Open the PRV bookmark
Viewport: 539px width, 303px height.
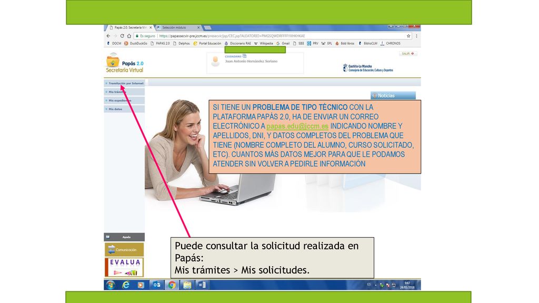pos(313,44)
